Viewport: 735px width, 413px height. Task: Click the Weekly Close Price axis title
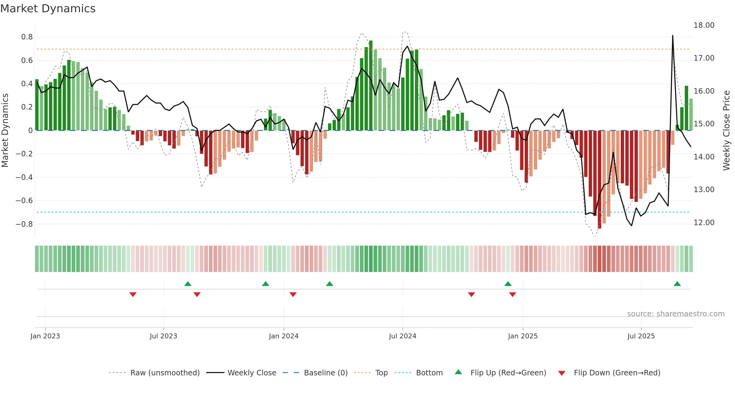(726, 130)
